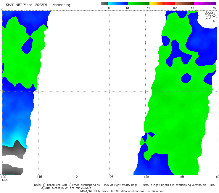
Task: Click the color bar label '18'
Action: (x=127, y=8)
